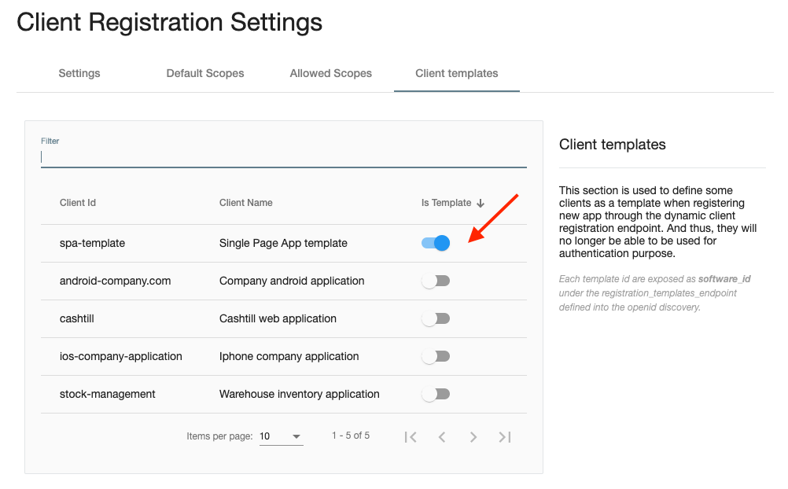Screen dimensions: 788x489
Task: Sort by the Client Name column header
Action: (246, 203)
